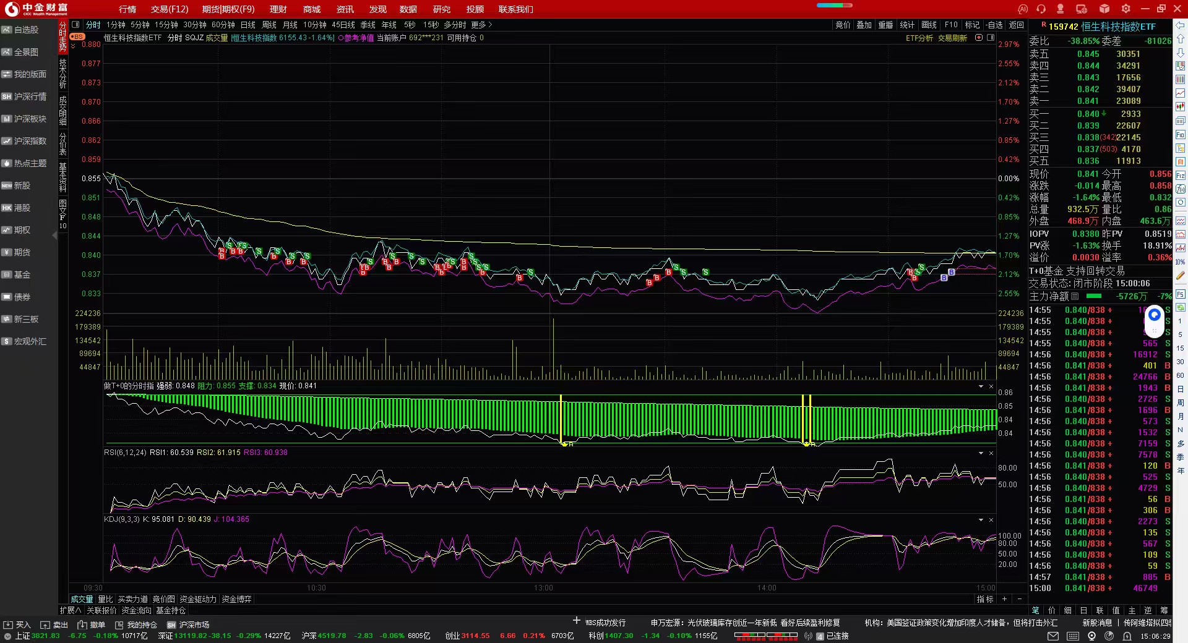Open customer service headset icon
Viewport: 1188px width, 643px height.
point(1041,9)
